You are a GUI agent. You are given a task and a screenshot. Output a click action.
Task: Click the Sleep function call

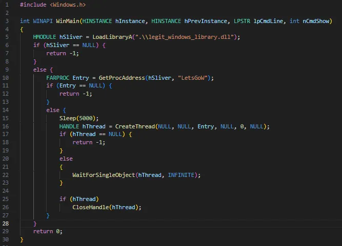pos(68,118)
